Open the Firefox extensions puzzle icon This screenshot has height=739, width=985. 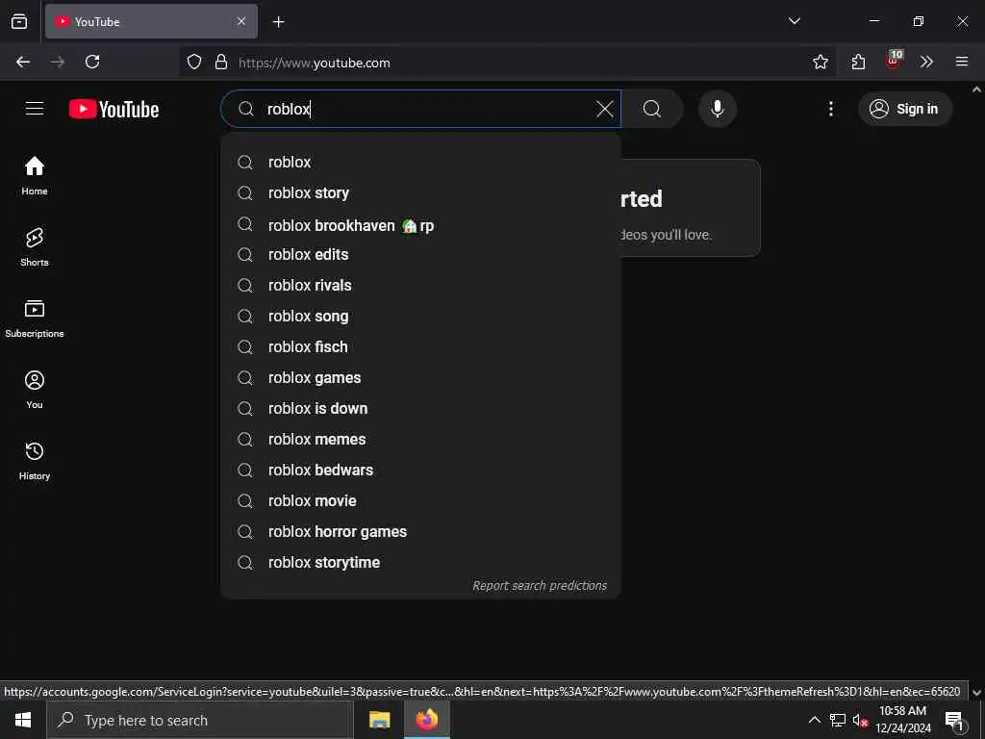click(858, 62)
